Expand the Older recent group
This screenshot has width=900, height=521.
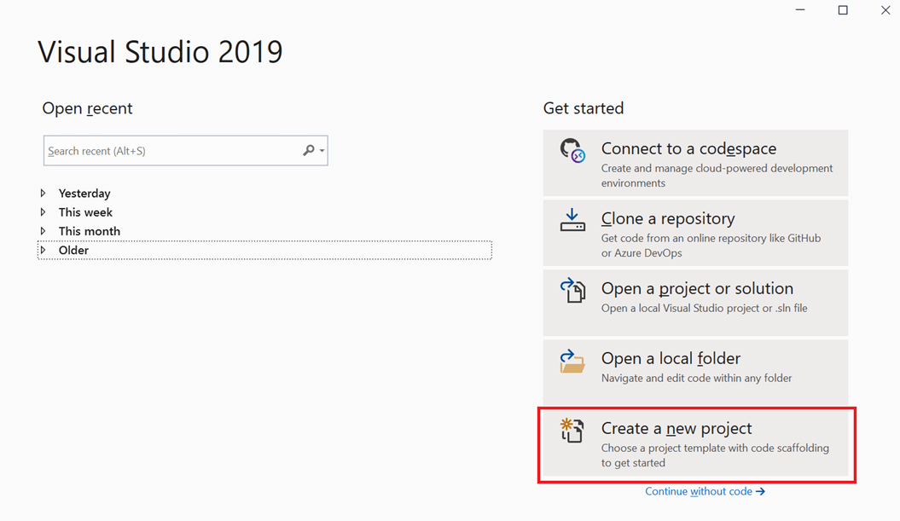[x=44, y=250]
